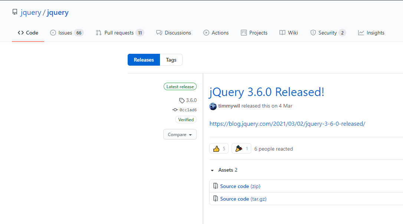Open the Pull requests tab

click(120, 33)
